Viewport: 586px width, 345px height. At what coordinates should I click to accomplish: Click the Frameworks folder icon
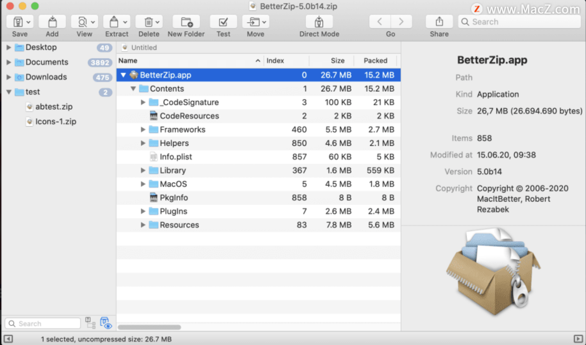click(x=154, y=129)
